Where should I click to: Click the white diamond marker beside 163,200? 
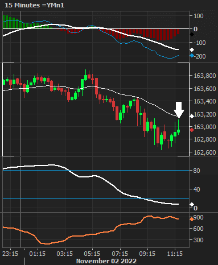[192, 116]
